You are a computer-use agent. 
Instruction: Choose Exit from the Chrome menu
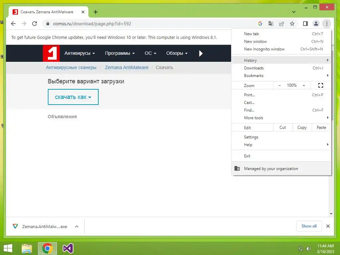pyautogui.click(x=281, y=156)
